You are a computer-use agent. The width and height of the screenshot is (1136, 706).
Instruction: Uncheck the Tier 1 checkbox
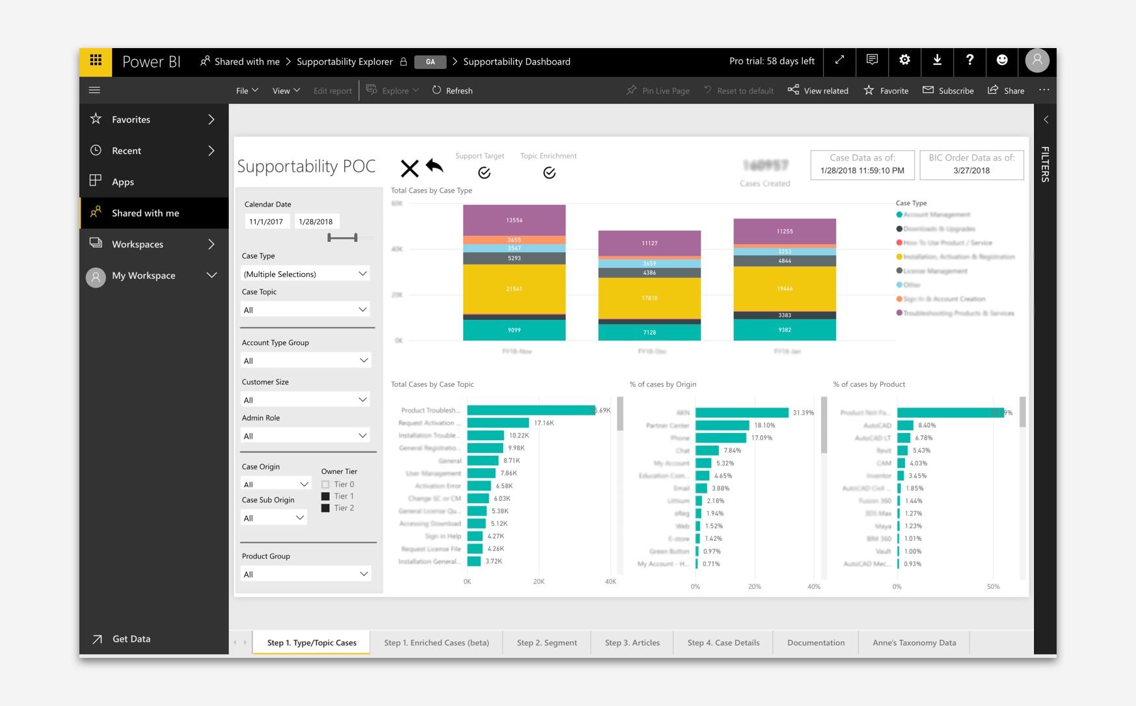(325, 496)
